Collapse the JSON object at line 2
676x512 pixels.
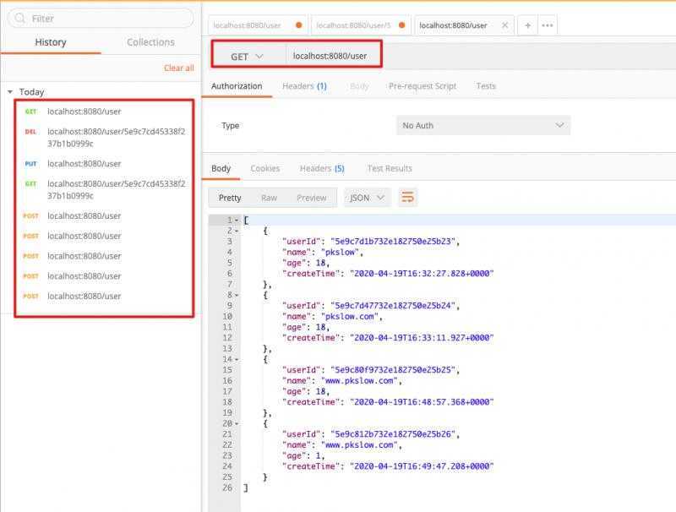pos(237,231)
